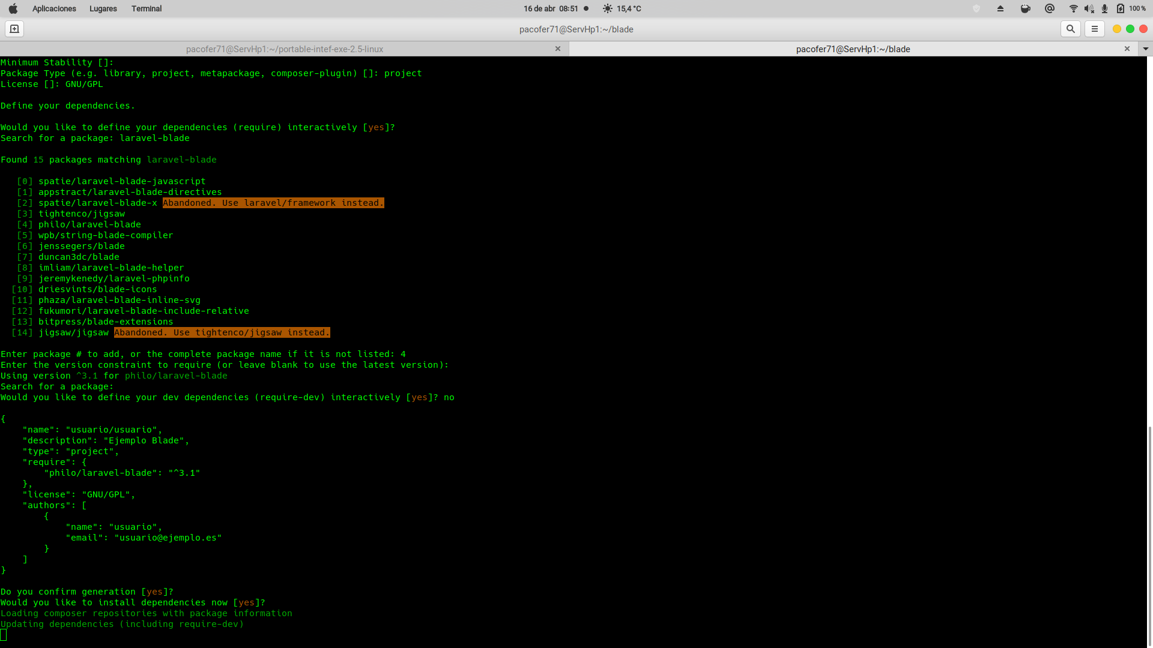Click 'phaza/laravel-blade-inline-svg' entry

point(120,300)
